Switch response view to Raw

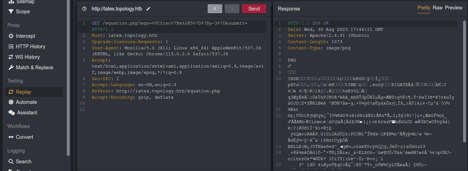(x=437, y=8)
